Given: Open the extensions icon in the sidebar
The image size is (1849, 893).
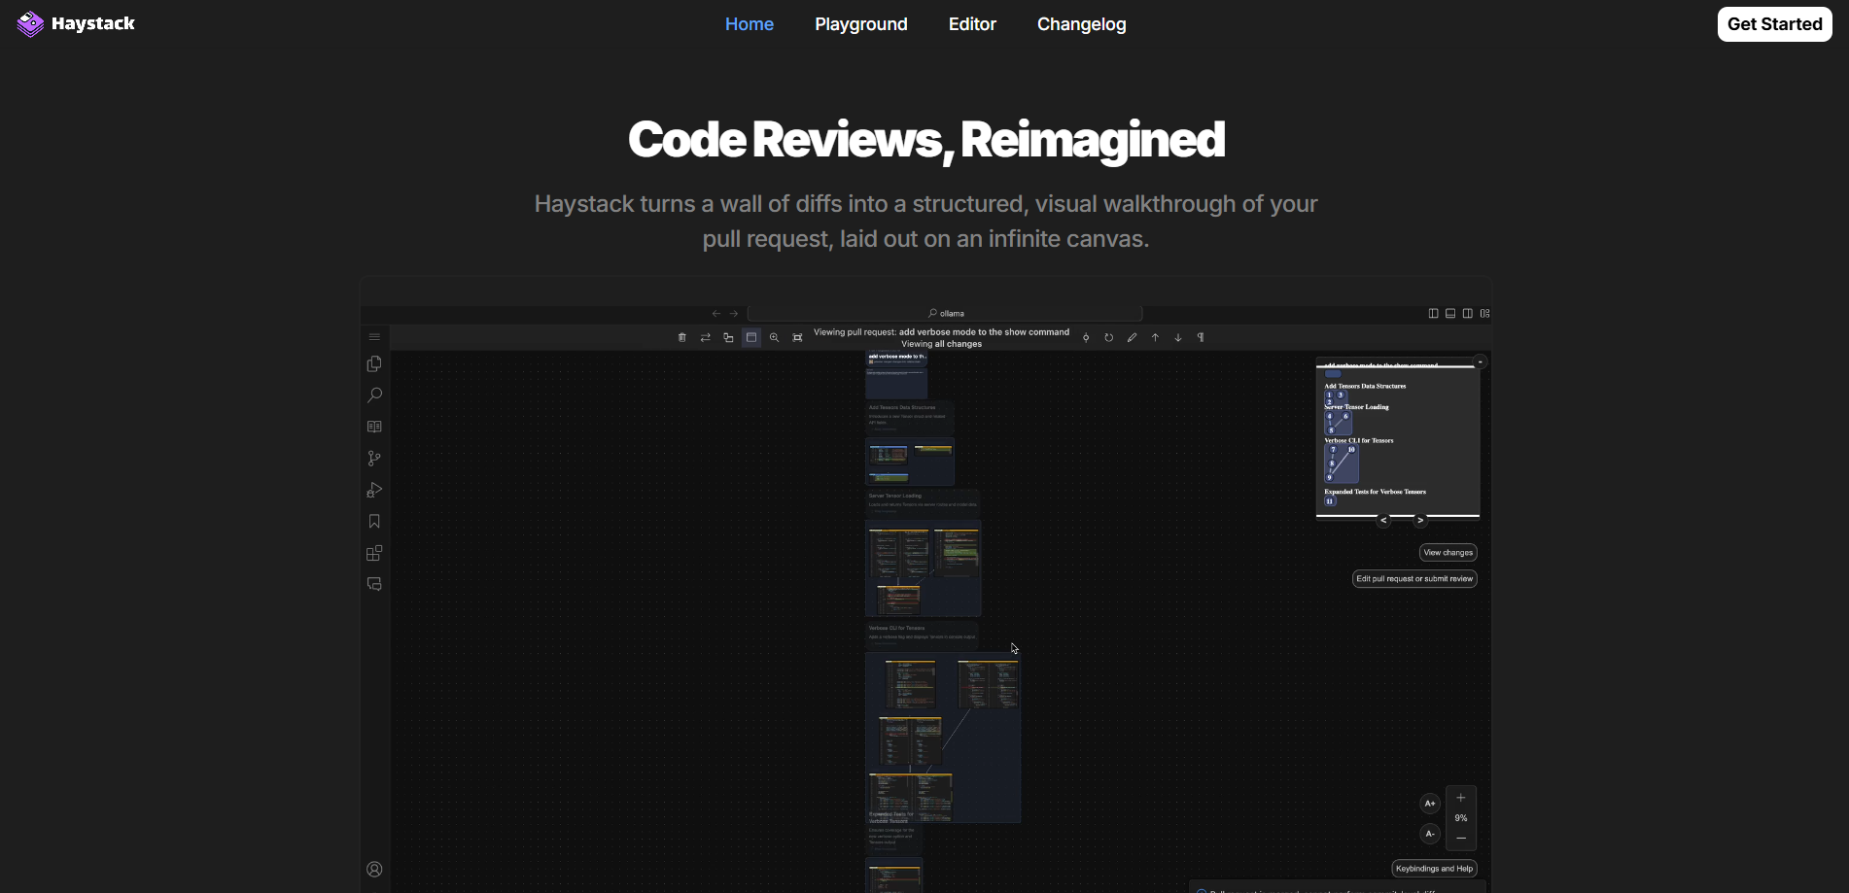Looking at the screenshot, I should point(374,553).
